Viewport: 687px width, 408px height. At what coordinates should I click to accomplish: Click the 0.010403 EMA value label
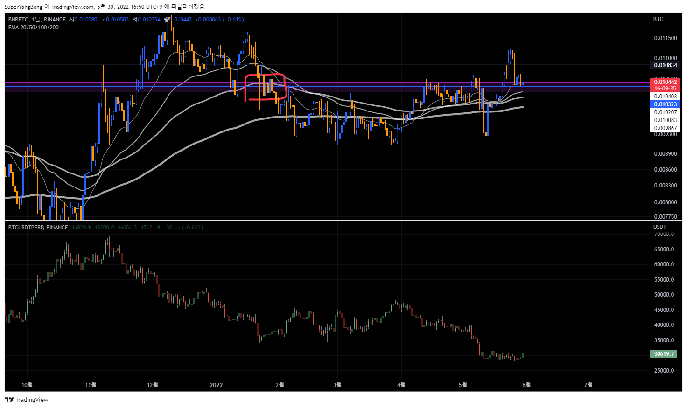[x=666, y=97]
